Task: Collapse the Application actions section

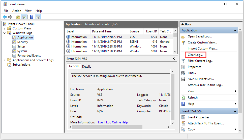Action: pos(235,30)
